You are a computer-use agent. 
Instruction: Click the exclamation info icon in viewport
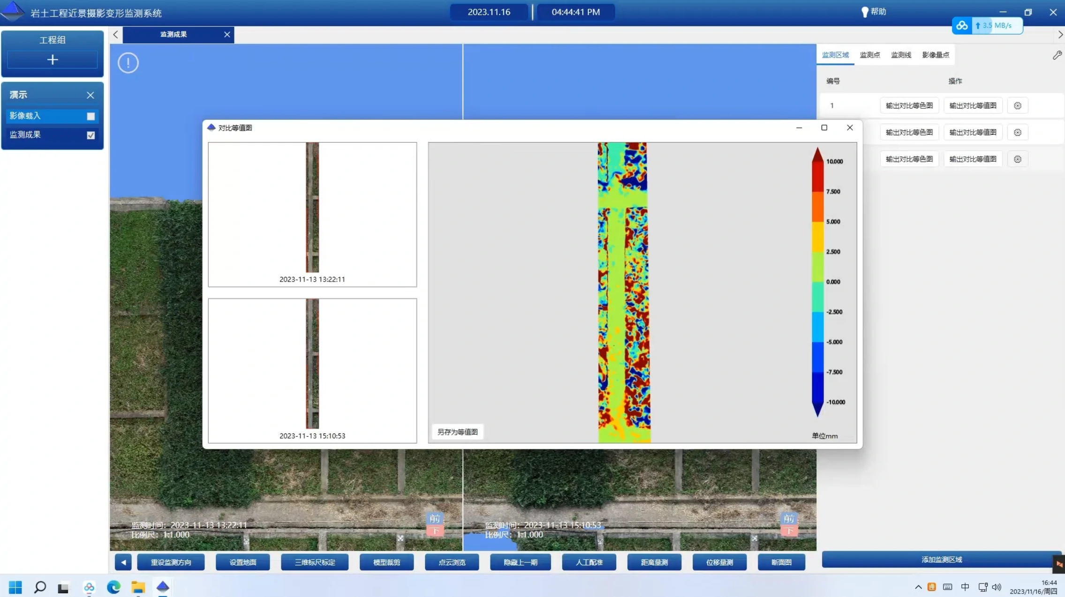[128, 63]
